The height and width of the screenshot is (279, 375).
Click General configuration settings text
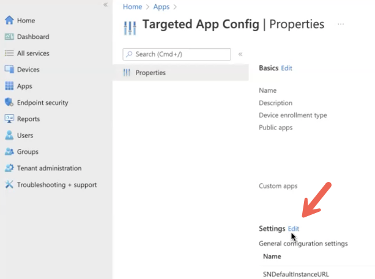click(303, 244)
